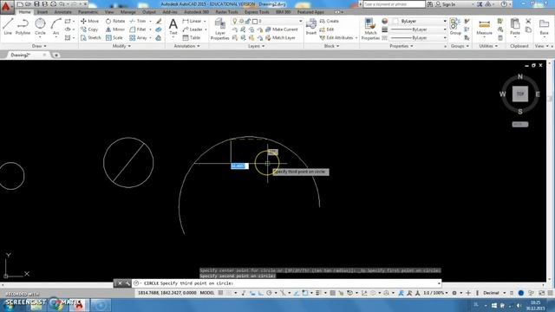Image resolution: width=555 pixels, height=312 pixels.
Task: Switch to the Annotate ribbon tab
Action: click(x=62, y=12)
